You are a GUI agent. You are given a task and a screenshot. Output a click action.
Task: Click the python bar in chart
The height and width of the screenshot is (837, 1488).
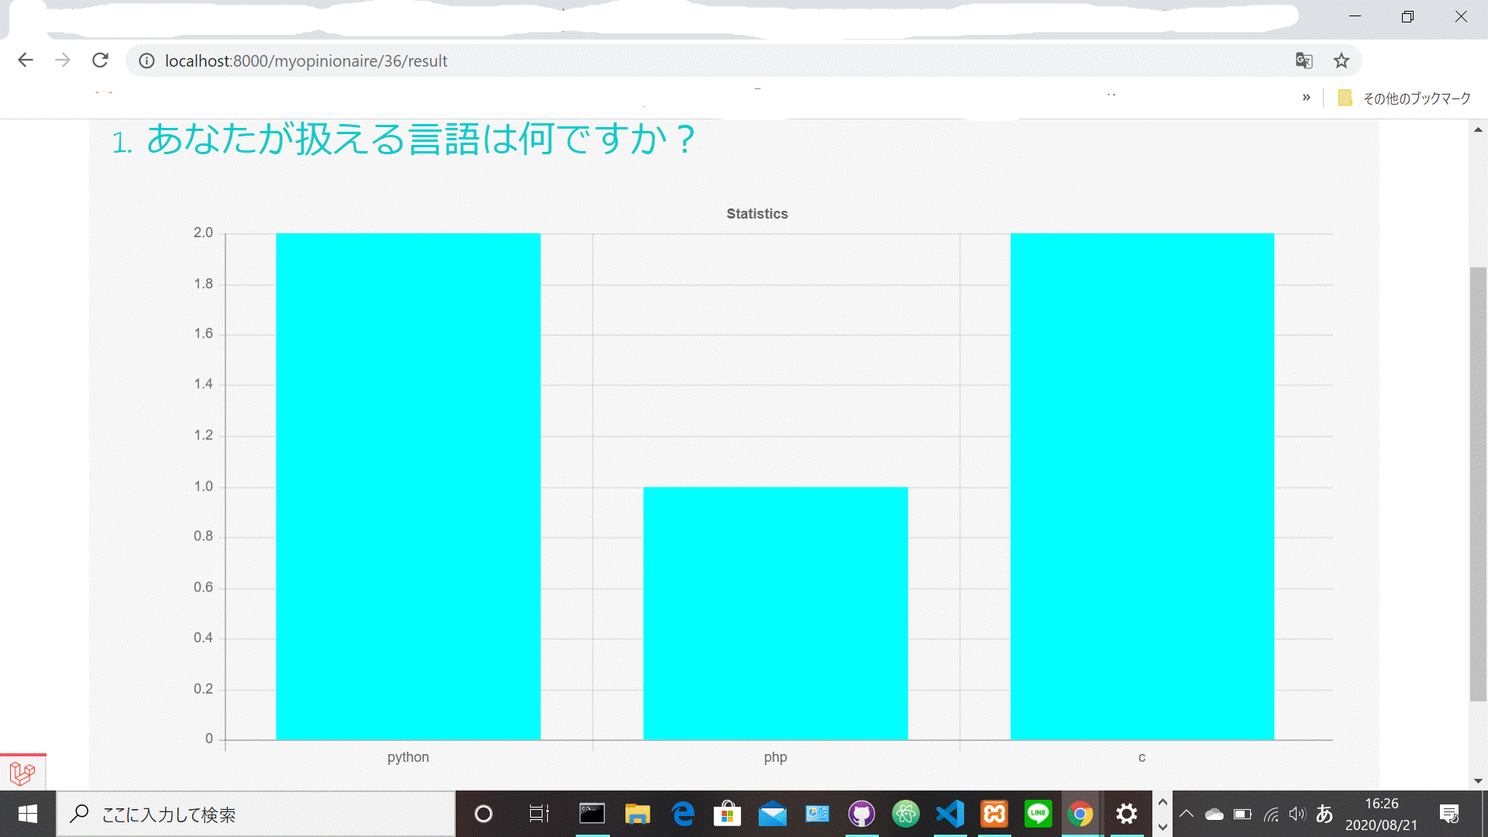(x=408, y=486)
